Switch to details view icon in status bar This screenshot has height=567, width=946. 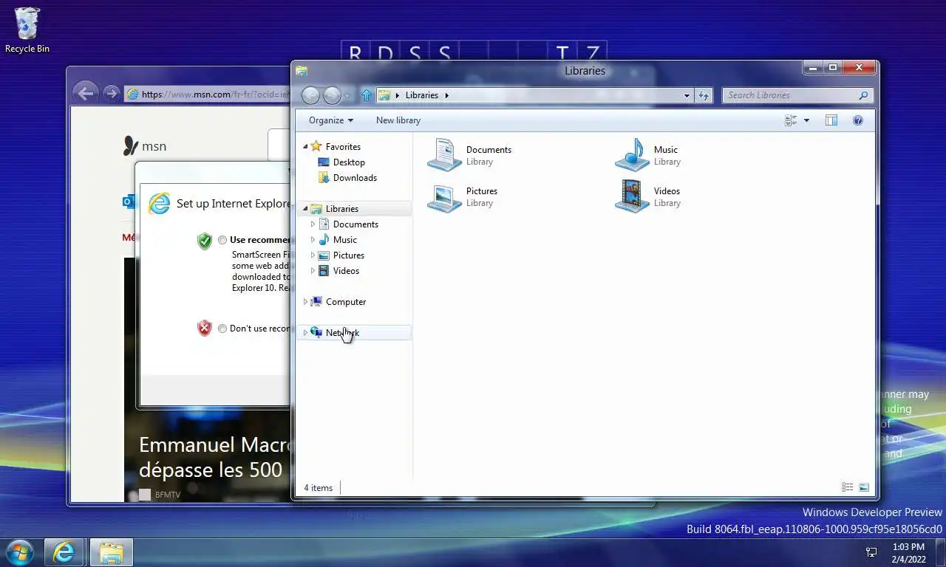[848, 487]
